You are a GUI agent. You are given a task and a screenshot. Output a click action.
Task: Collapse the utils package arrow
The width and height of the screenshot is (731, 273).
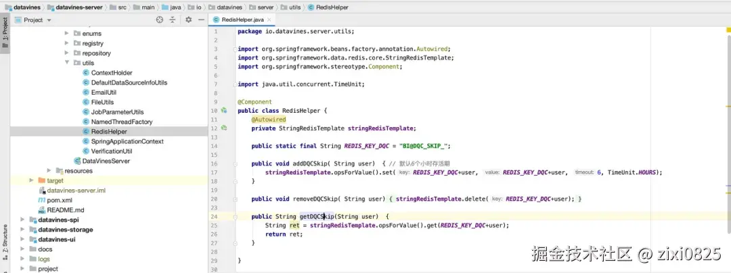[x=66, y=63]
